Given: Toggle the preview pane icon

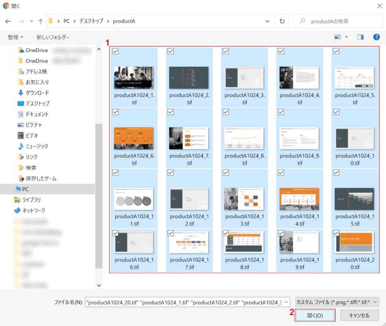Looking at the screenshot, I should (360, 37).
